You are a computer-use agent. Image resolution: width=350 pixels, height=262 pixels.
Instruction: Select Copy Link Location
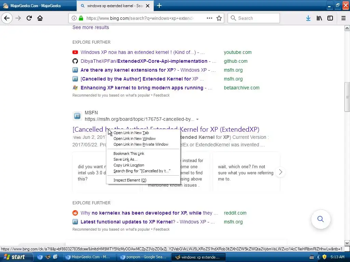pos(129,165)
